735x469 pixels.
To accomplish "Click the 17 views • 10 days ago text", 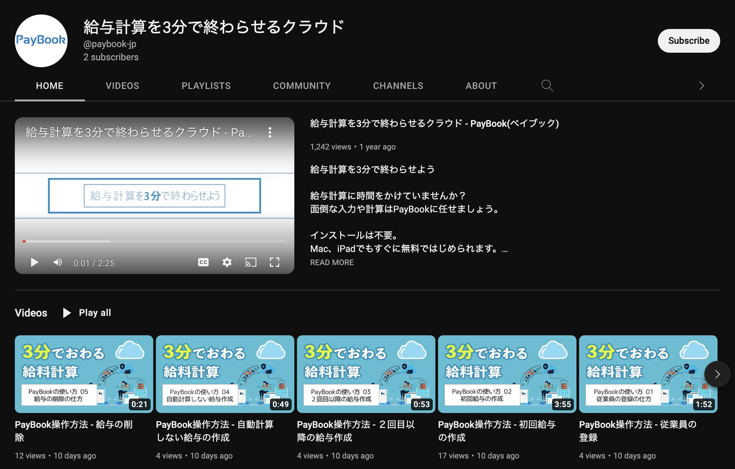I will 479,456.
